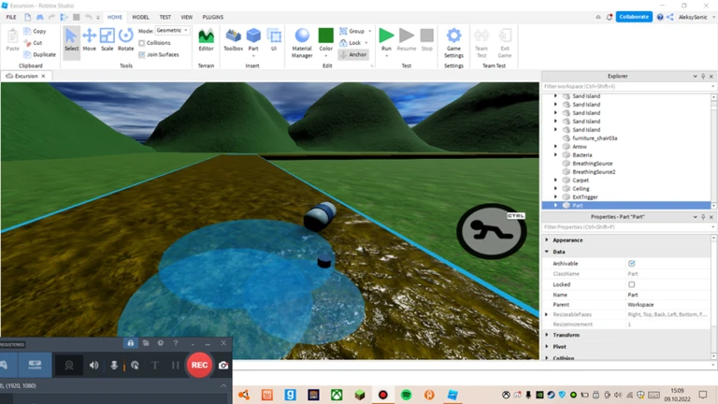Expand the Transform properties section
718x404 pixels.
(x=547, y=335)
